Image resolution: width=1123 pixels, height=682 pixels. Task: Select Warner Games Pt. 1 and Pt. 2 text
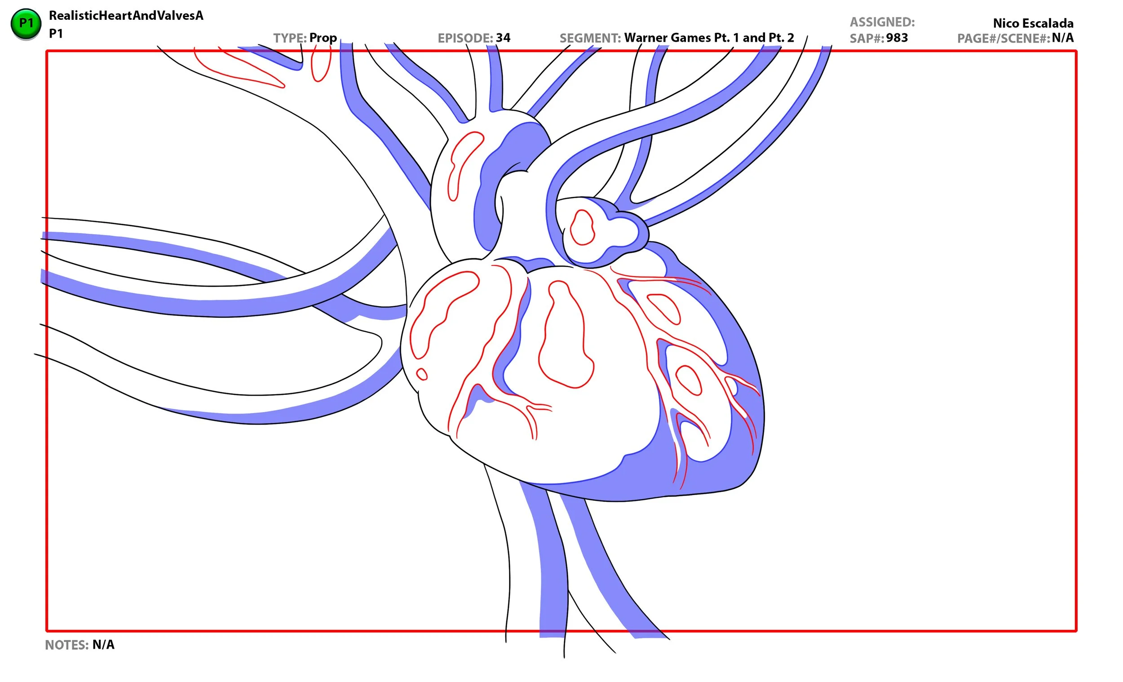709,38
